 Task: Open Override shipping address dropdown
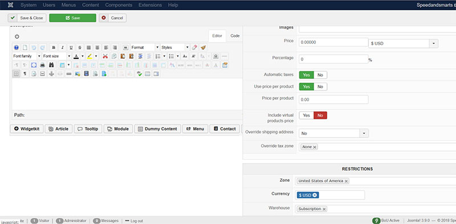334,133
